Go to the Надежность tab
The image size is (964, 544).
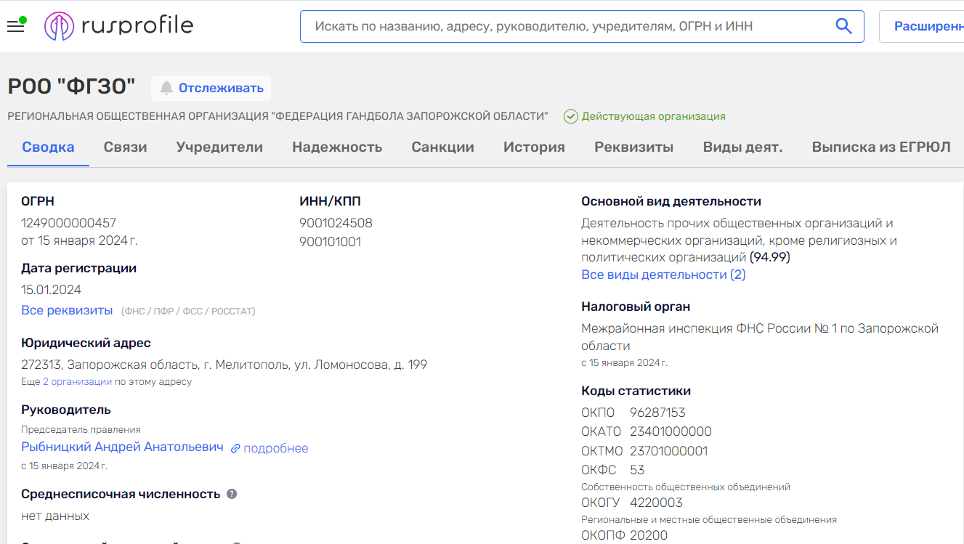pyautogui.click(x=337, y=147)
